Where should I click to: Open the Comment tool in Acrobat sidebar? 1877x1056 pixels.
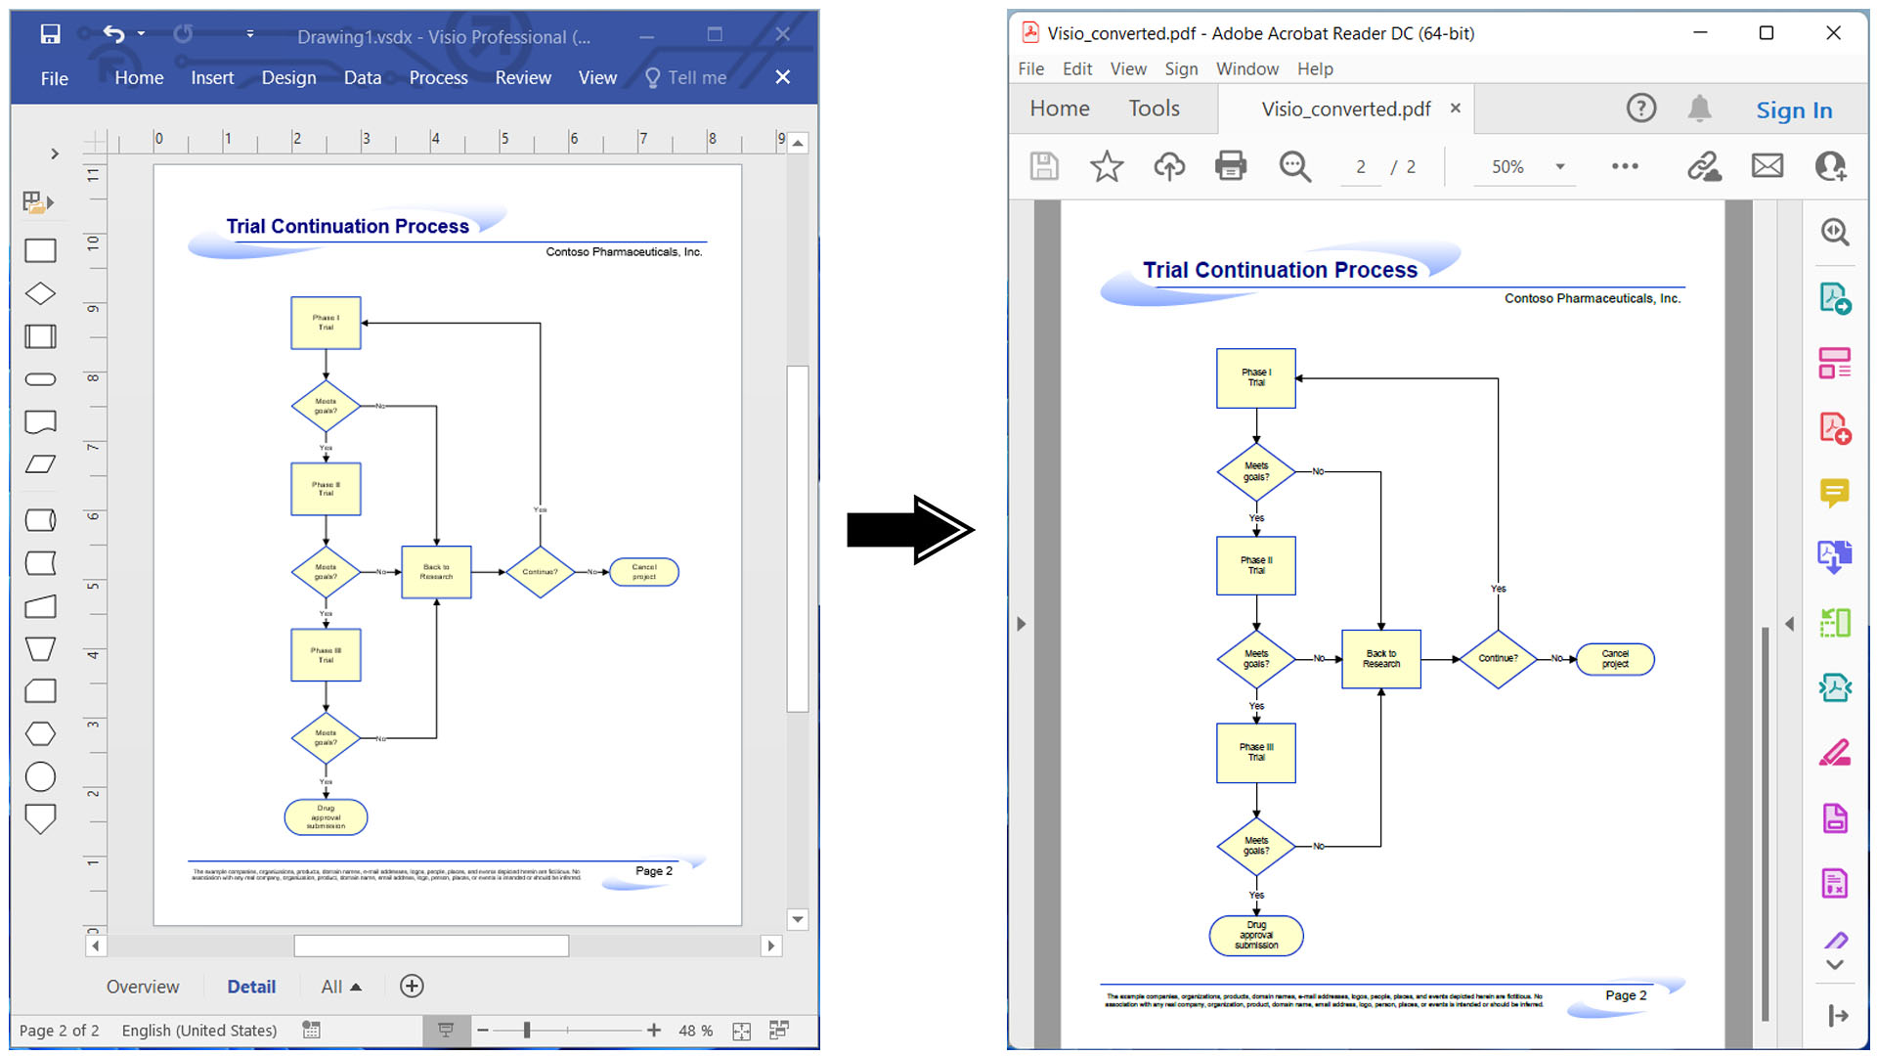point(1836,494)
